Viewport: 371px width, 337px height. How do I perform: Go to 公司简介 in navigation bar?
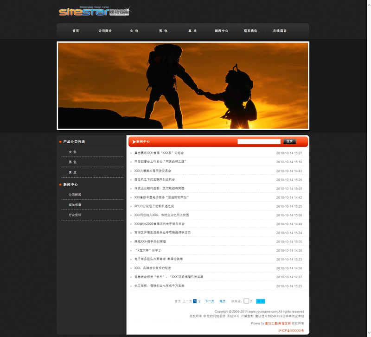[x=105, y=31]
